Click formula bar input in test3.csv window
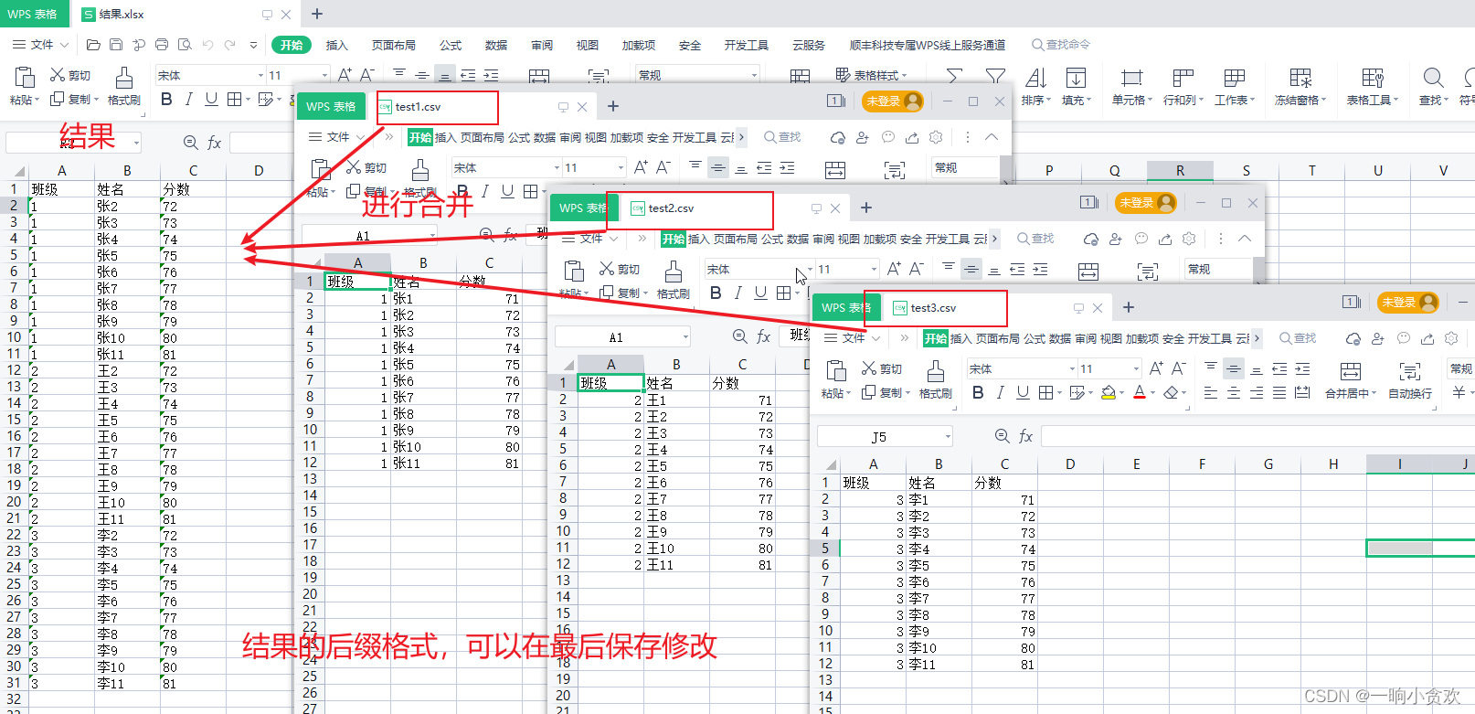 tap(1257, 437)
